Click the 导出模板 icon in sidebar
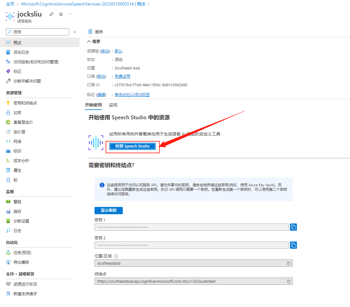The height and width of the screenshot is (307, 350). tap(8, 262)
